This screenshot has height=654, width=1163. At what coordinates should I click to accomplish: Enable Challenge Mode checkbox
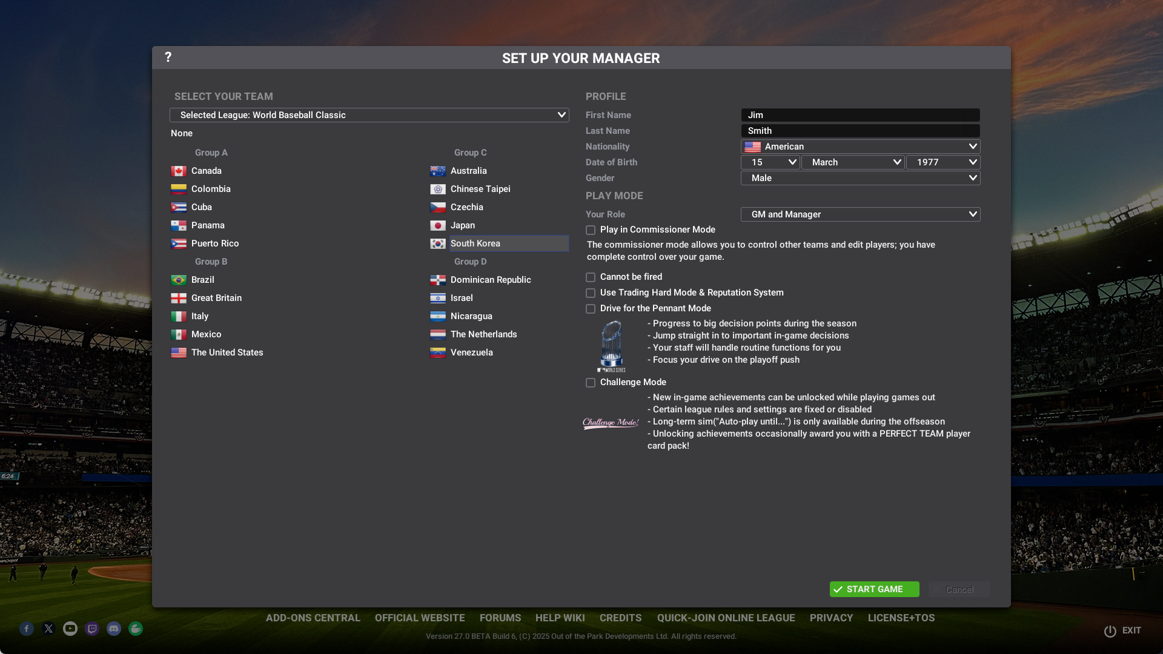pos(591,383)
